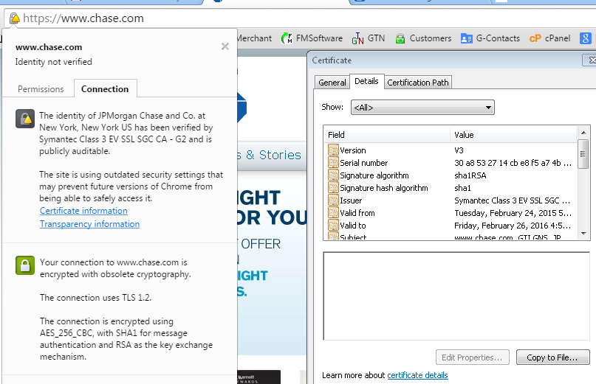
Task: Follow the certificate details help link
Action: click(x=417, y=375)
